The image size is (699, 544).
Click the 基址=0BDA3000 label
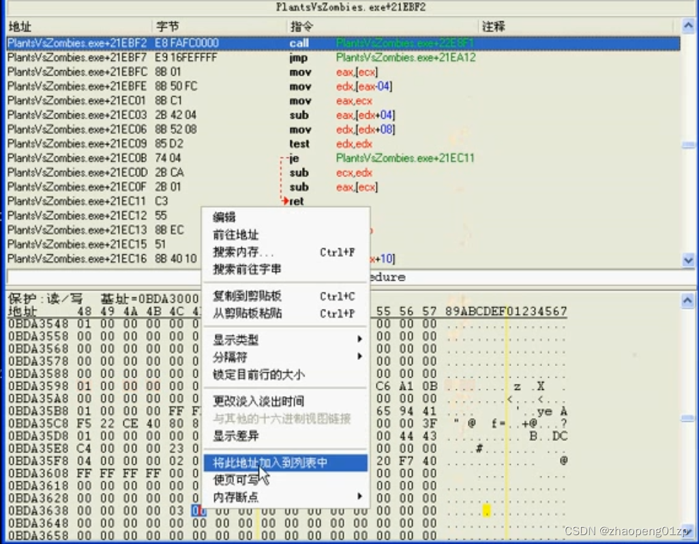point(150,299)
